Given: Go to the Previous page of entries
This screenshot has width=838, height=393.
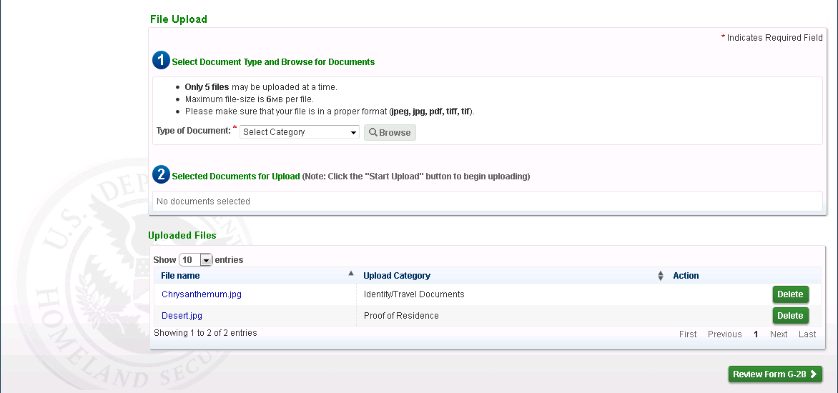Looking at the screenshot, I should click(724, 334).
